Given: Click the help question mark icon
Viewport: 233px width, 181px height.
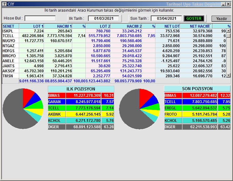Looking at the screenshot, I should 4,4.
